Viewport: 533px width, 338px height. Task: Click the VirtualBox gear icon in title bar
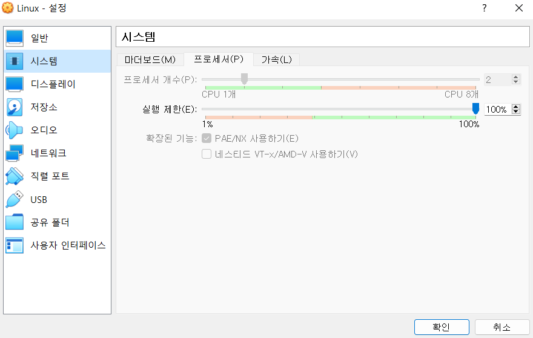coord(7,7)
